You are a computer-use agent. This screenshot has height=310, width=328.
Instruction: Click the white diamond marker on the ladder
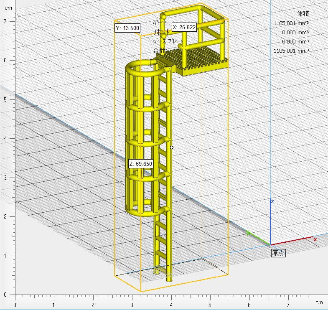pyautogui.click(x=172, y=147)
